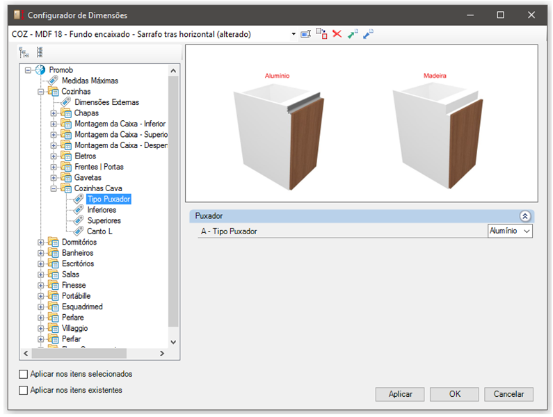Screen dimensions: 553x417
Task: Expand the Frentes | Portas node
Action: [x=54, y=167]
